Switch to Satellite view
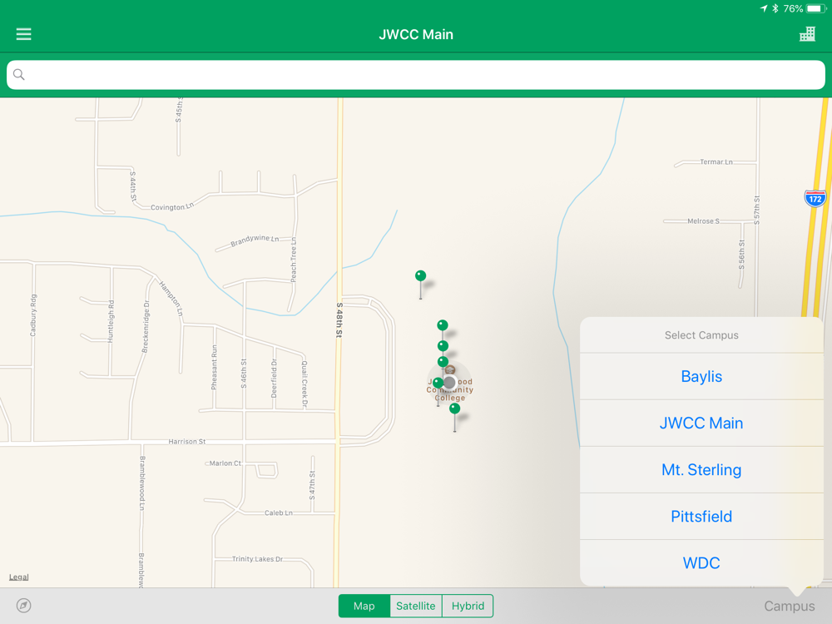832x624 pixels. coord(415,606)
